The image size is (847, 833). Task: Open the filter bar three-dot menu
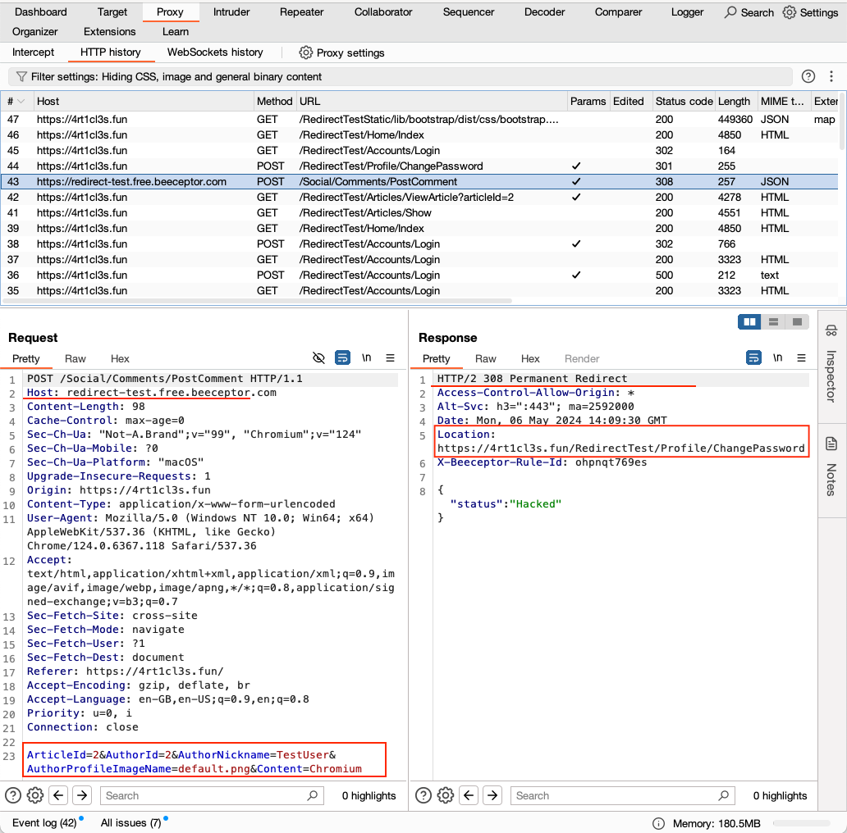click(831, 75)
